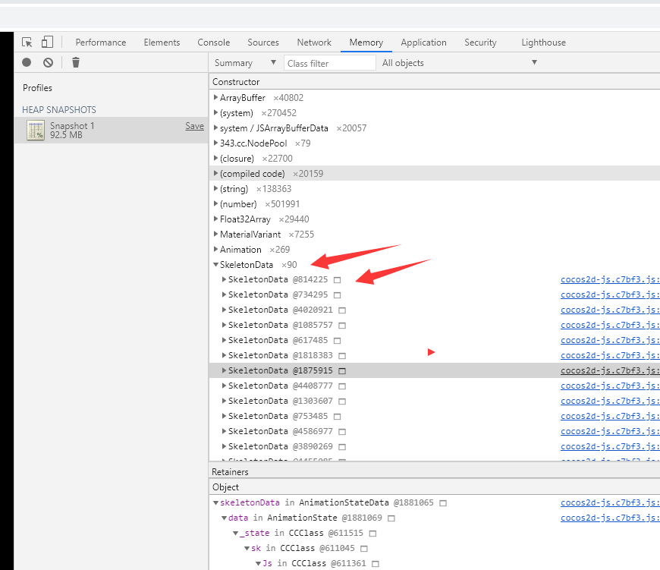Click the Object column header in Retainers

click(435, 487)
